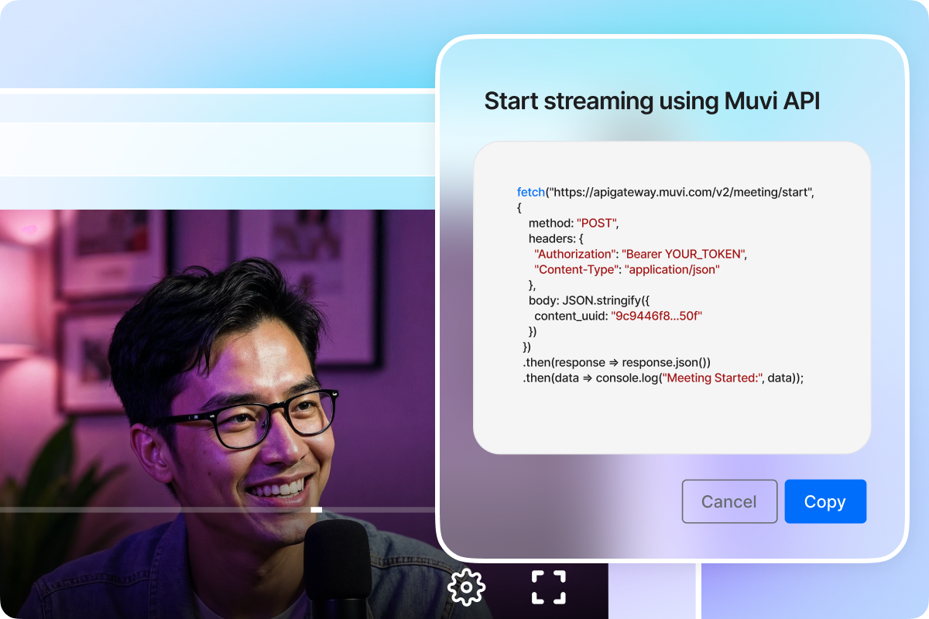Click the response.json() code line
Viewport: 929px width, 619px height.
tap(617, 362)
